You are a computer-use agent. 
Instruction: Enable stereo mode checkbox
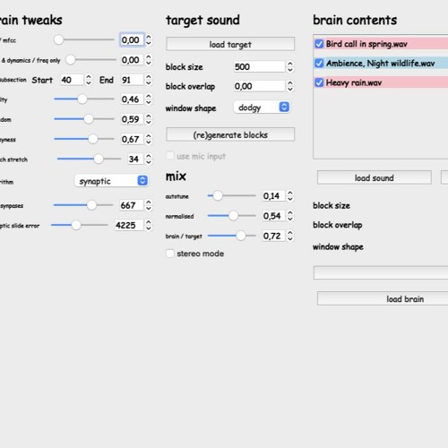pos(170,254)
